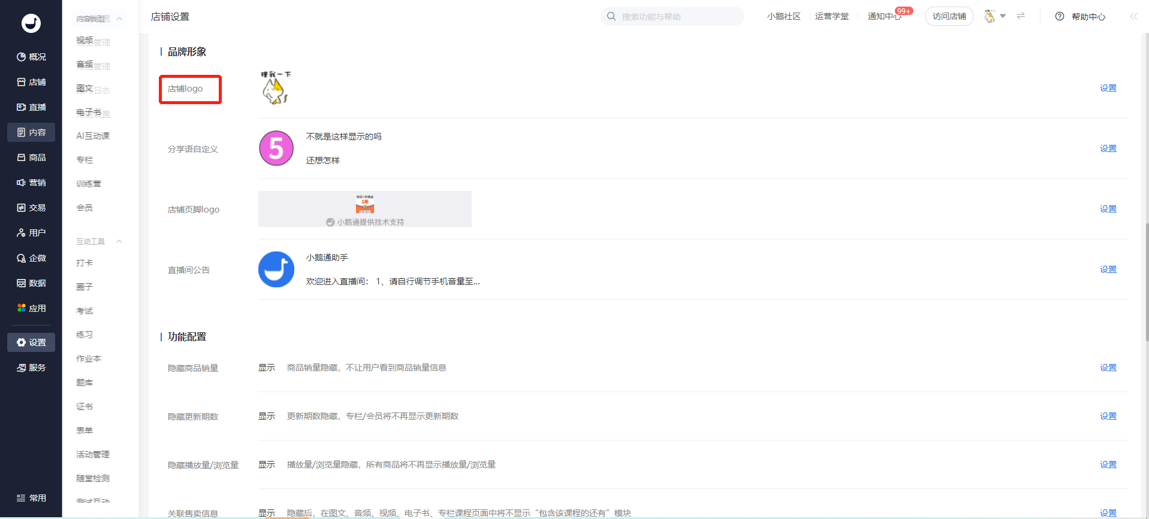Click 设置 link for 隐藏更新期数 row
This screenshot has height=519, width=1149.
click(1108, 416)
